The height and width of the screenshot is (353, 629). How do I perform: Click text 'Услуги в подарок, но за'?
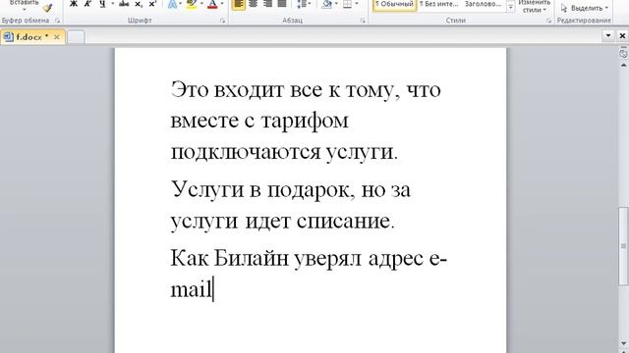pos(291,190)
